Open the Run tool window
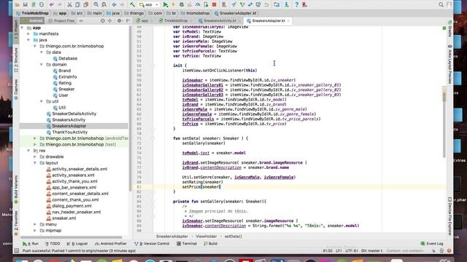Viewport: 467px width, 262px height. [x=31, y=244]
